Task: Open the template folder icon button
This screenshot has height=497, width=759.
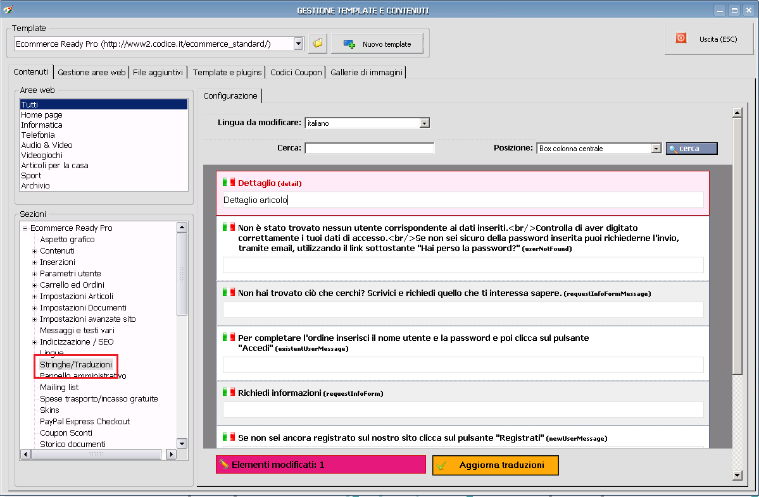Action: click(x=318, y=44)
